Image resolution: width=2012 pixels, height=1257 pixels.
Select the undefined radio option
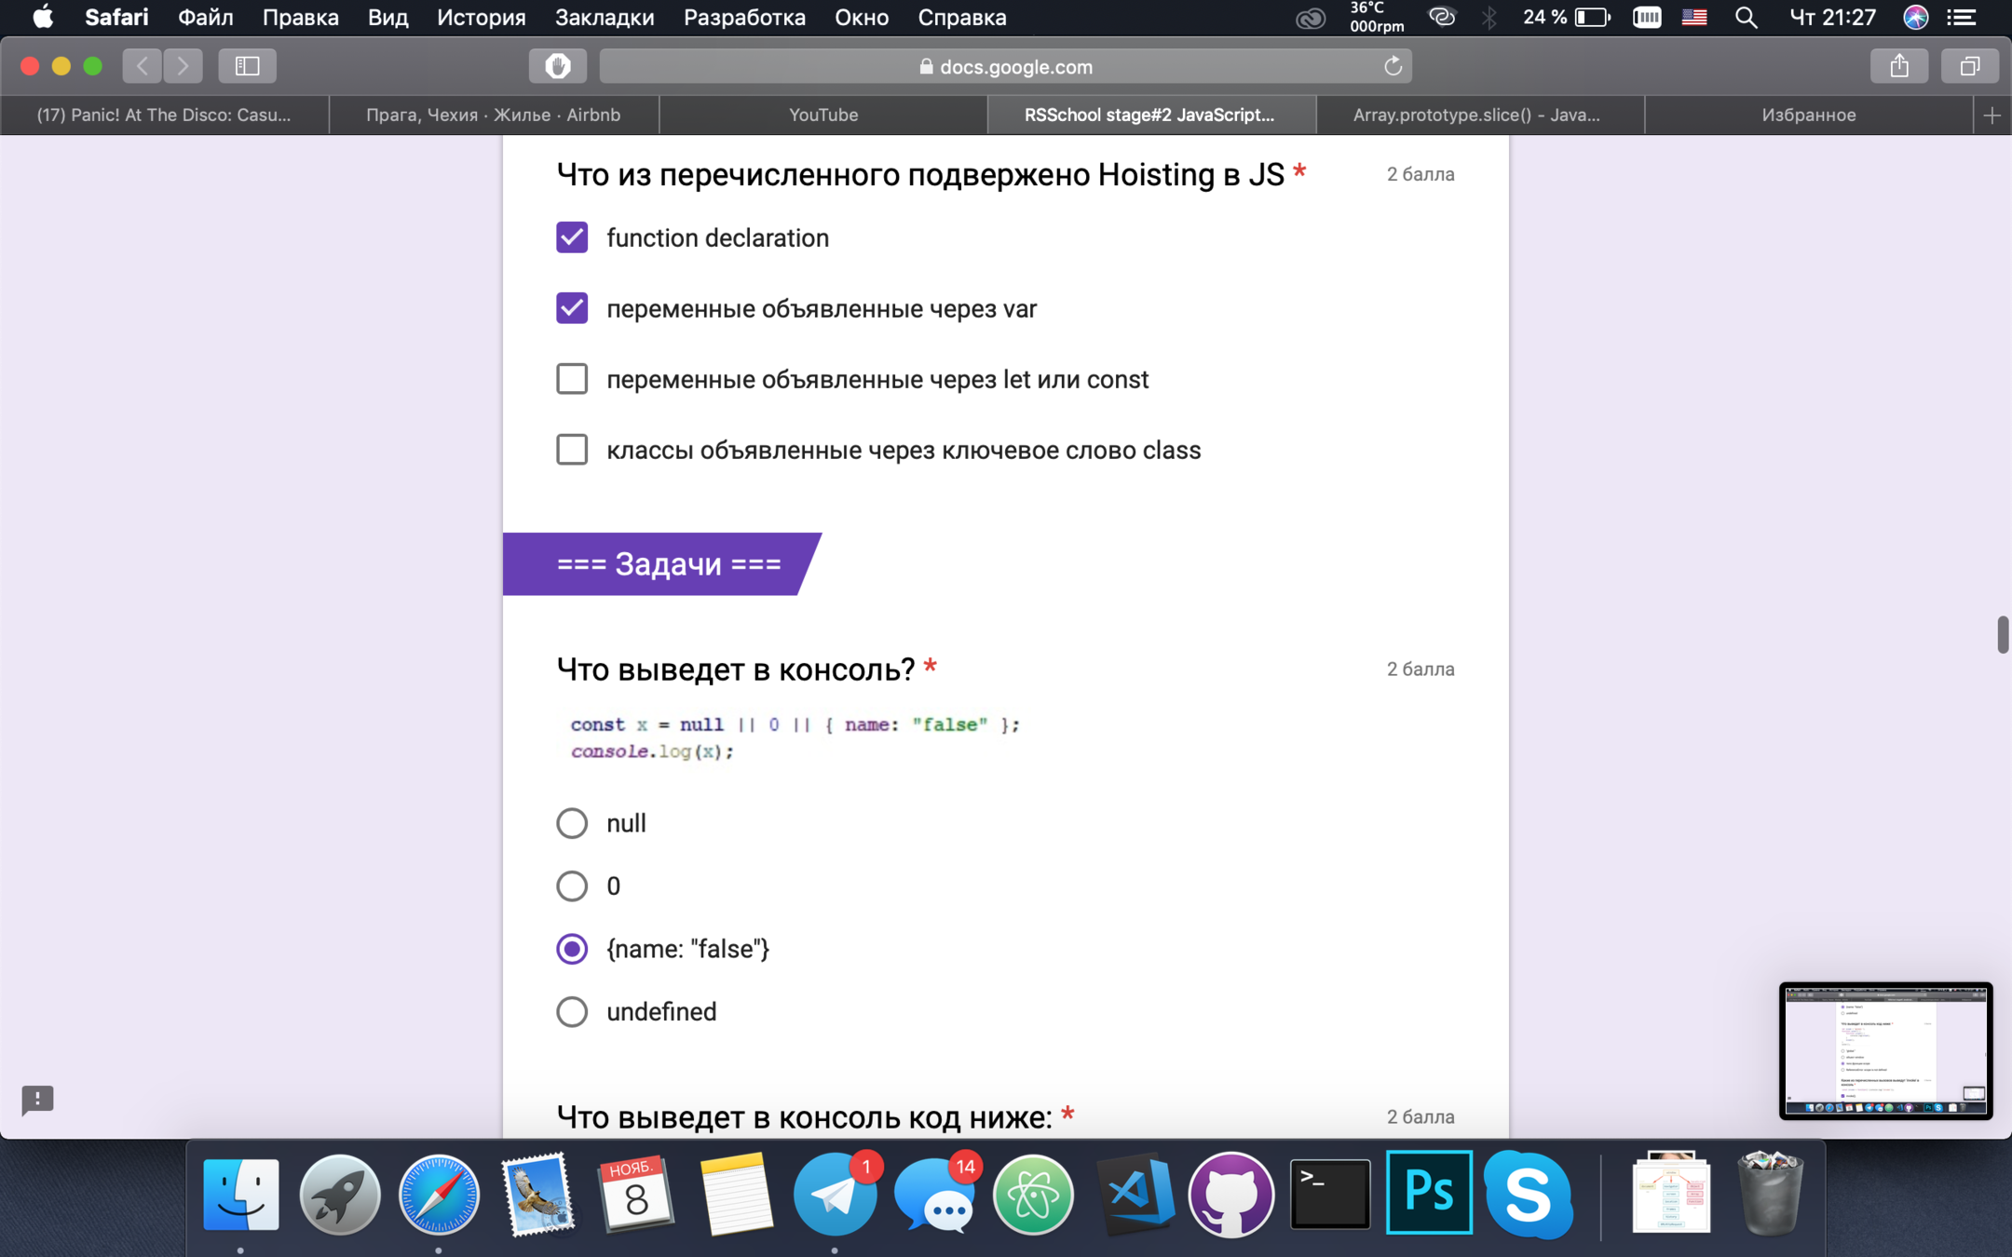tap(572, 1011)
